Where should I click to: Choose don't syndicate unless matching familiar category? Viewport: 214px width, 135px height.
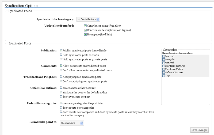pos(61,112)
